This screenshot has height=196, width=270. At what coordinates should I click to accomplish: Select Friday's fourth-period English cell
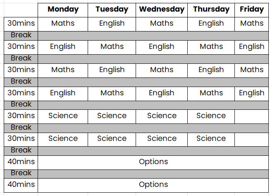coord(251,93)
